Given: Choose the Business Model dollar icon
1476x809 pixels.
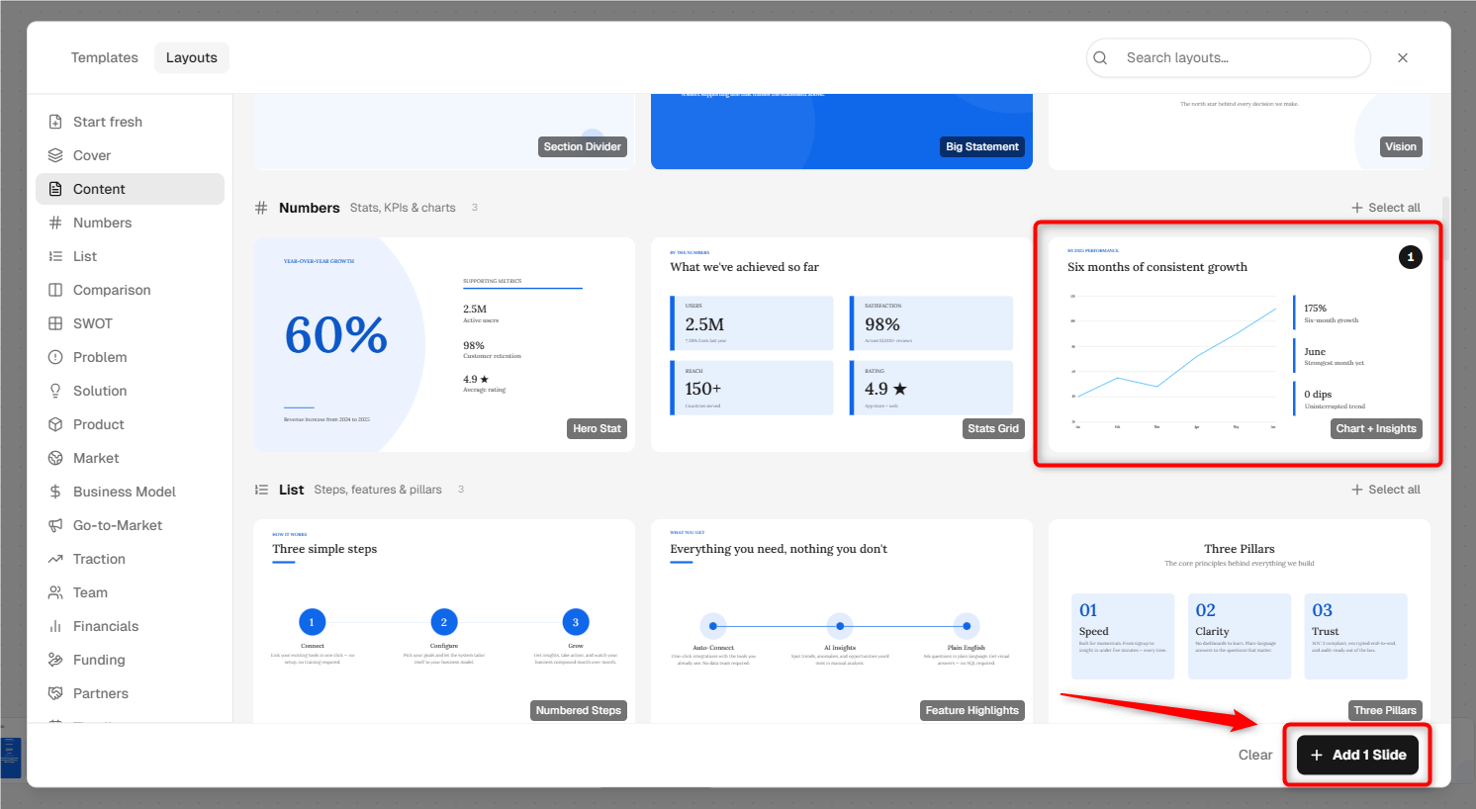Looking at the screenshot, I should 55,492.
